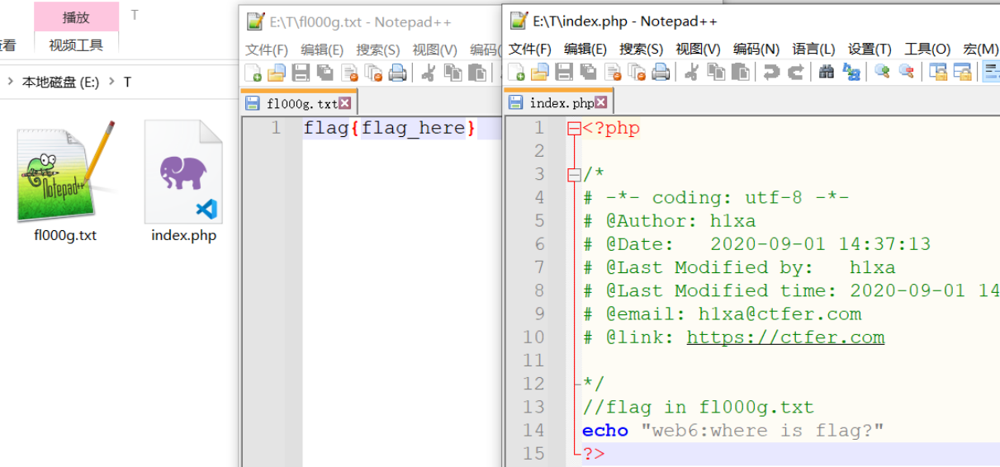Click Save All icon in fl000g.txt window
This screenshot has width=1000, height=467.
click(325, 73)
